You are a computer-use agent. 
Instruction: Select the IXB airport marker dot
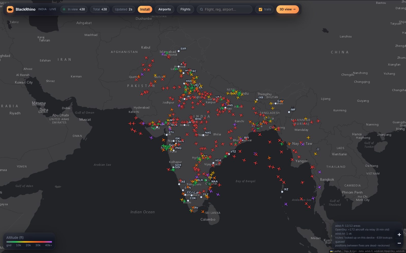click(x=257, y=100)
